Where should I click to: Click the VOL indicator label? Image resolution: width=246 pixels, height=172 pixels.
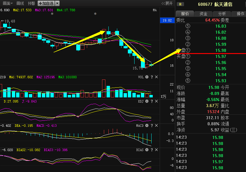pyautogui.click(x=141, y=77)
